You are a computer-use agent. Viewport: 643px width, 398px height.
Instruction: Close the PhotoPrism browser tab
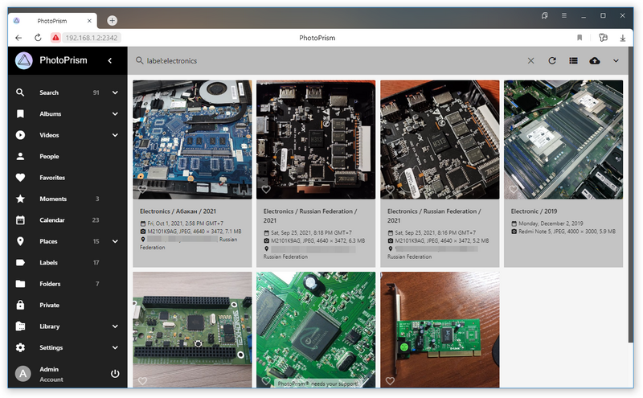pyautogui.click(x=89, y=21)
